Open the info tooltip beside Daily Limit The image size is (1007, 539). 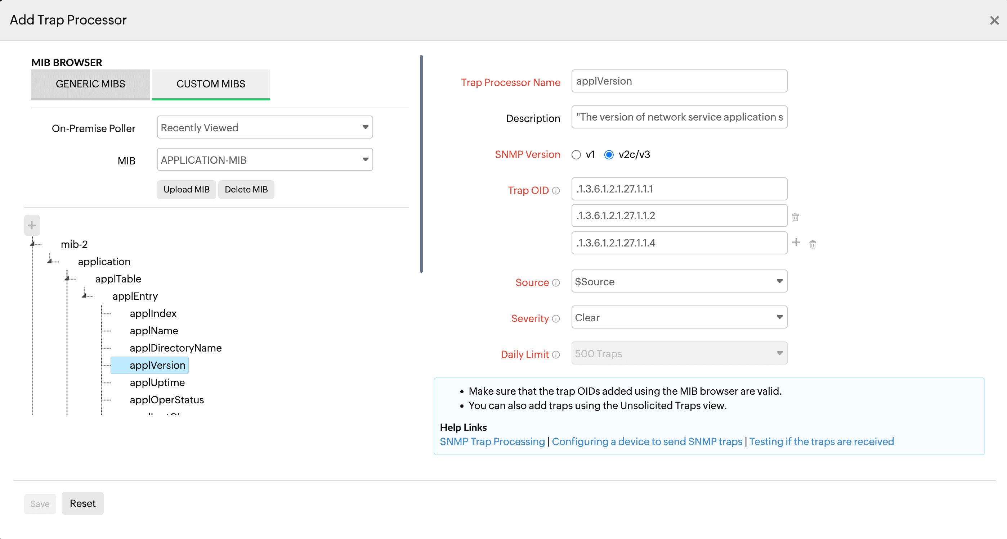point(556,355)
